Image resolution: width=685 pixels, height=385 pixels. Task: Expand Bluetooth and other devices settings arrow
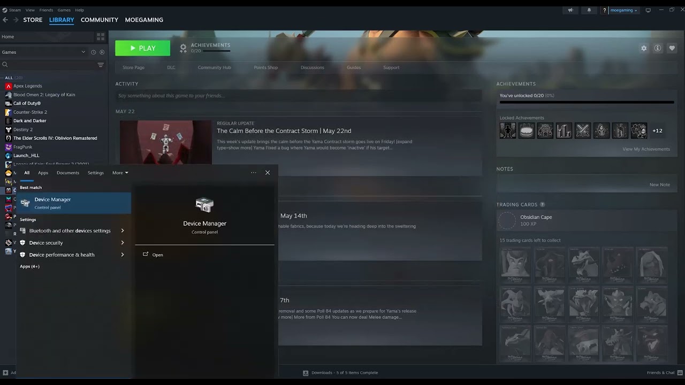(x=123, y=230)
